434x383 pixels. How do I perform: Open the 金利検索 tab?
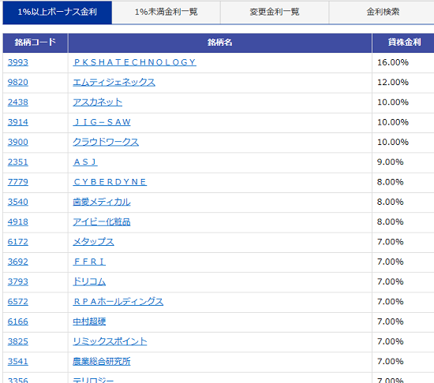tap(383, 12)
